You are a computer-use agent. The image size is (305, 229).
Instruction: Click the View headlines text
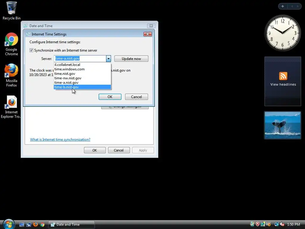point(283,84)
